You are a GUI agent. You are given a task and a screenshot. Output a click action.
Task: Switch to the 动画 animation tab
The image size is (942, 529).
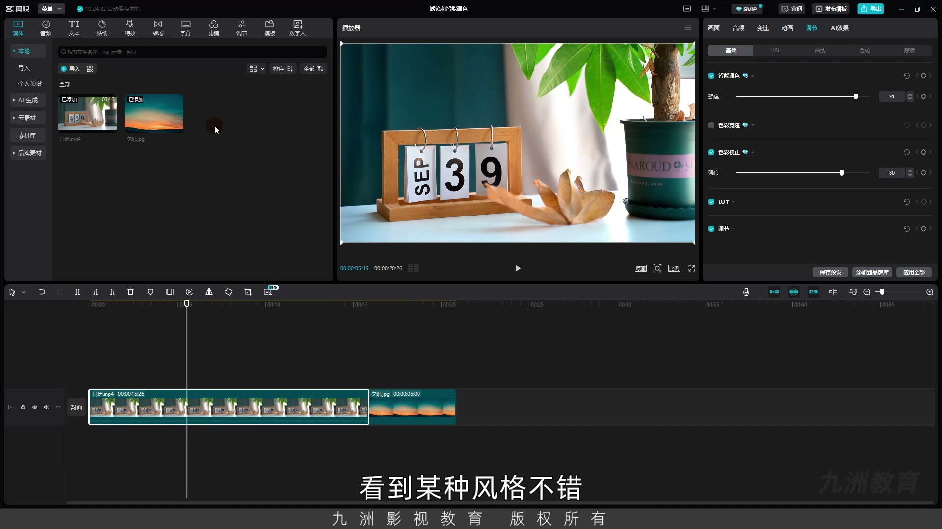tap(787, 28)
